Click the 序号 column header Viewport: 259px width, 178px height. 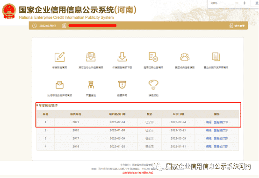tap(45, 114)
